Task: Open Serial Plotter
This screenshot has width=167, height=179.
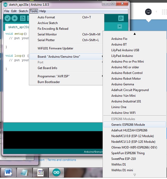Action: (x=66, y=40)
